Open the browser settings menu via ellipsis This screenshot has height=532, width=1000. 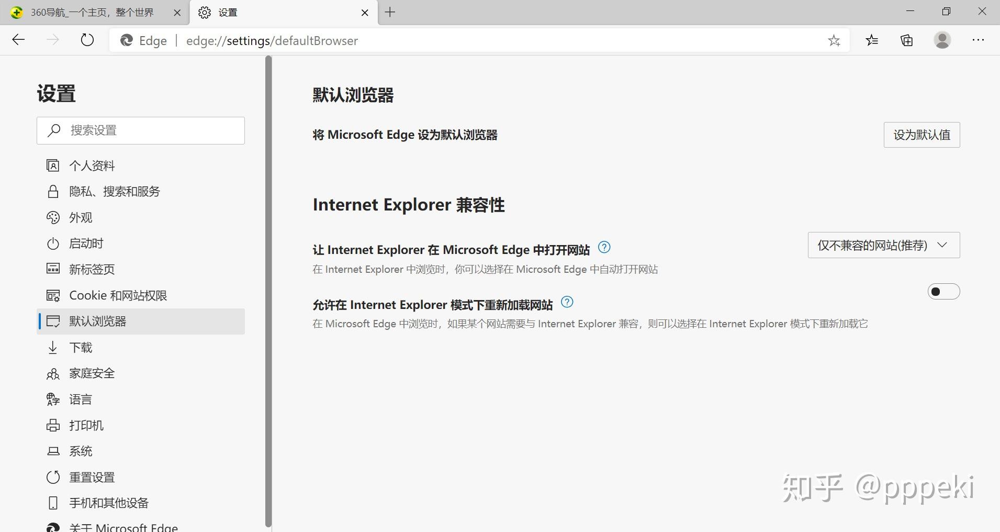tap(979, 40)
